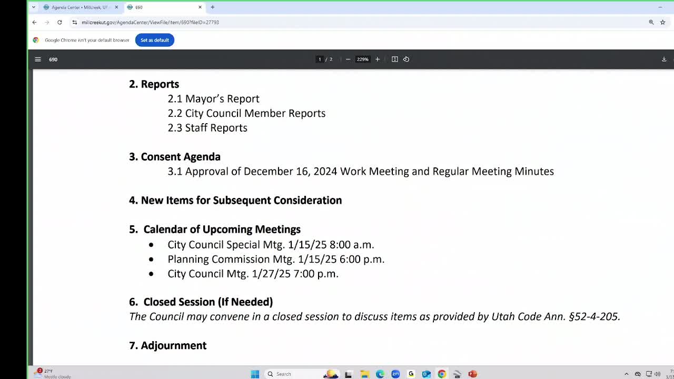Image resolution: width=674 pixels, height=379 pixels.
Task: Click the Utah Code Ann. italic sentence
Action: click(375, 317)
